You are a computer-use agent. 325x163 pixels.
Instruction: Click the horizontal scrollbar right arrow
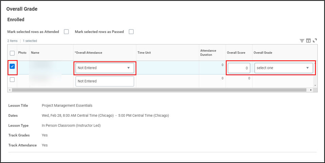coord(311,90)
